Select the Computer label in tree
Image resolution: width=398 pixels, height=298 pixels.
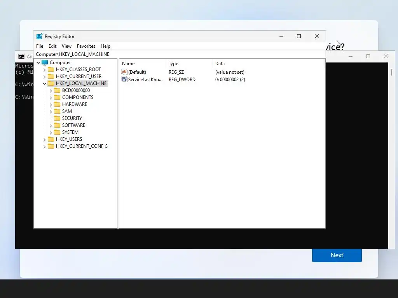tap(60, 62)
